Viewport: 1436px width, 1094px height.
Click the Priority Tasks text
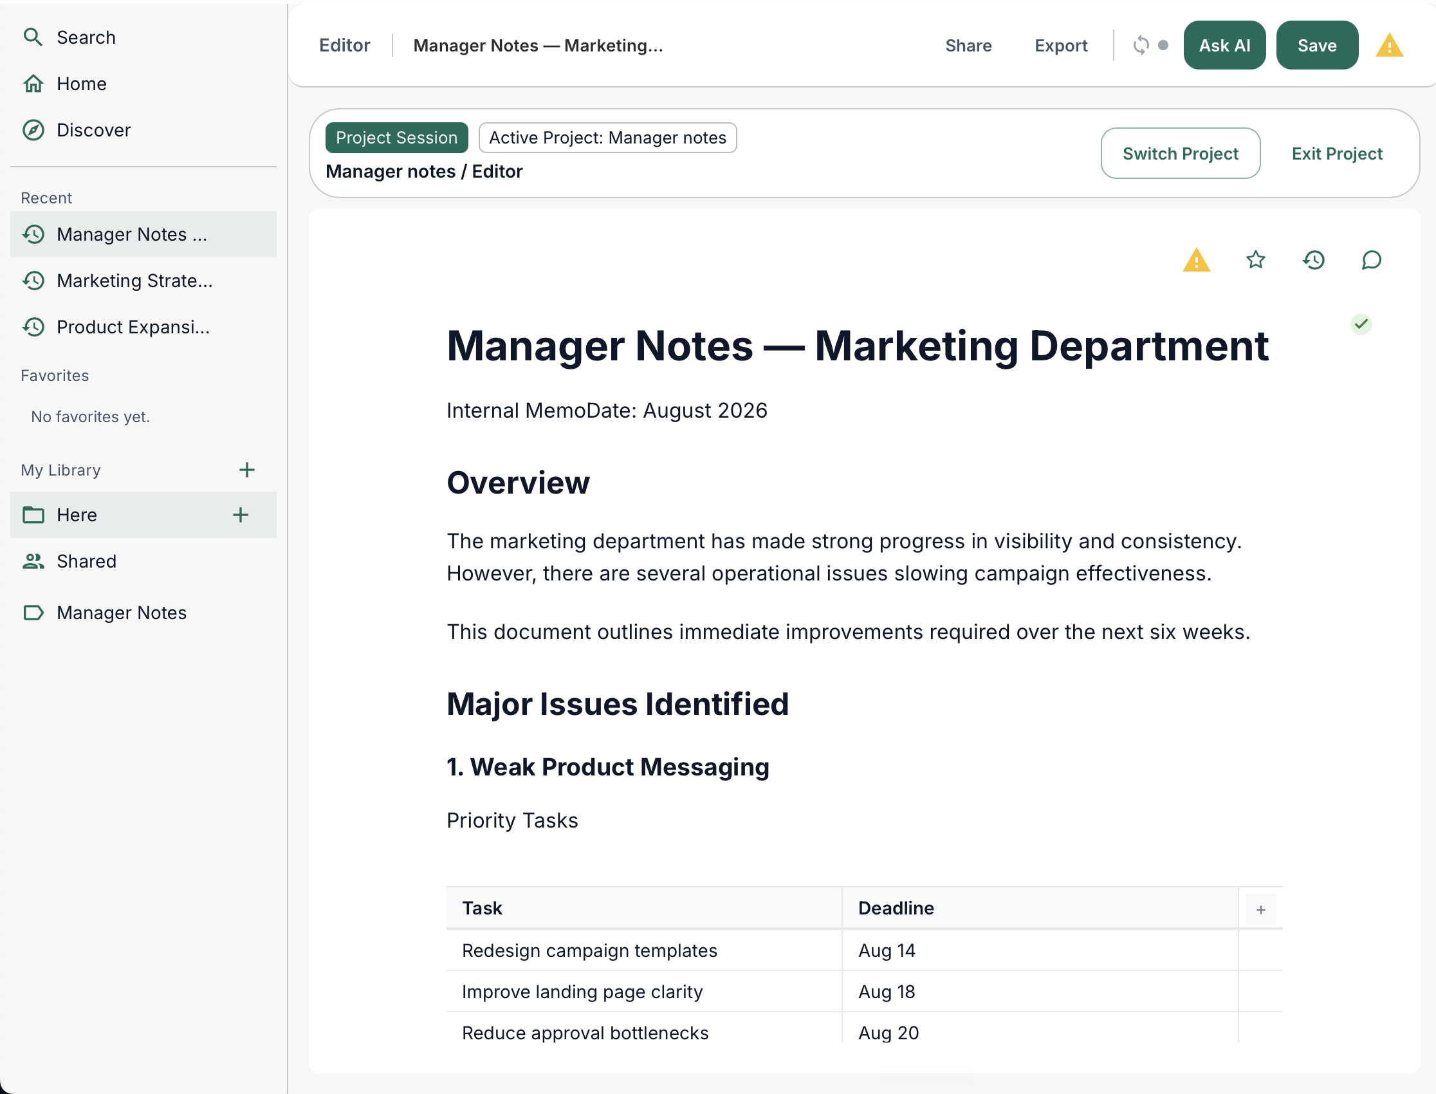[x=511, y=820]
